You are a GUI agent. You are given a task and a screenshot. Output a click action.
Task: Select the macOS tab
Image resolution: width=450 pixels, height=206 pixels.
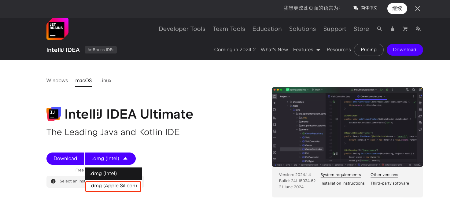tap(84, 80)
